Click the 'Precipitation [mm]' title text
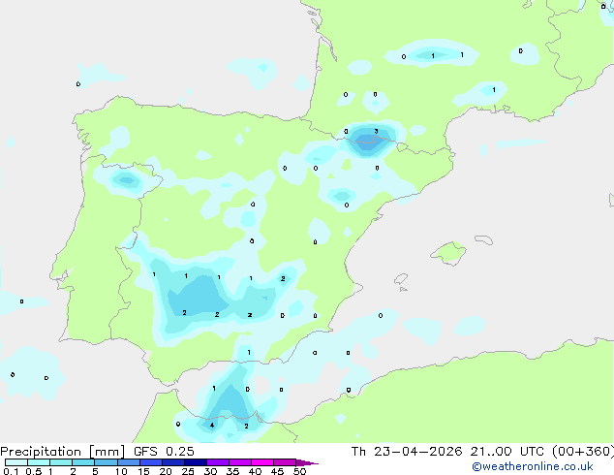The image size is (614, 475). click(x=63, y=452)
